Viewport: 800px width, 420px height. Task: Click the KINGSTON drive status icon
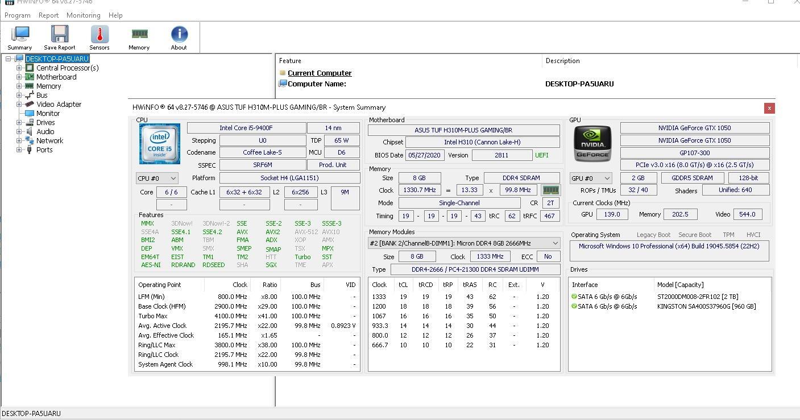(574, 306)
